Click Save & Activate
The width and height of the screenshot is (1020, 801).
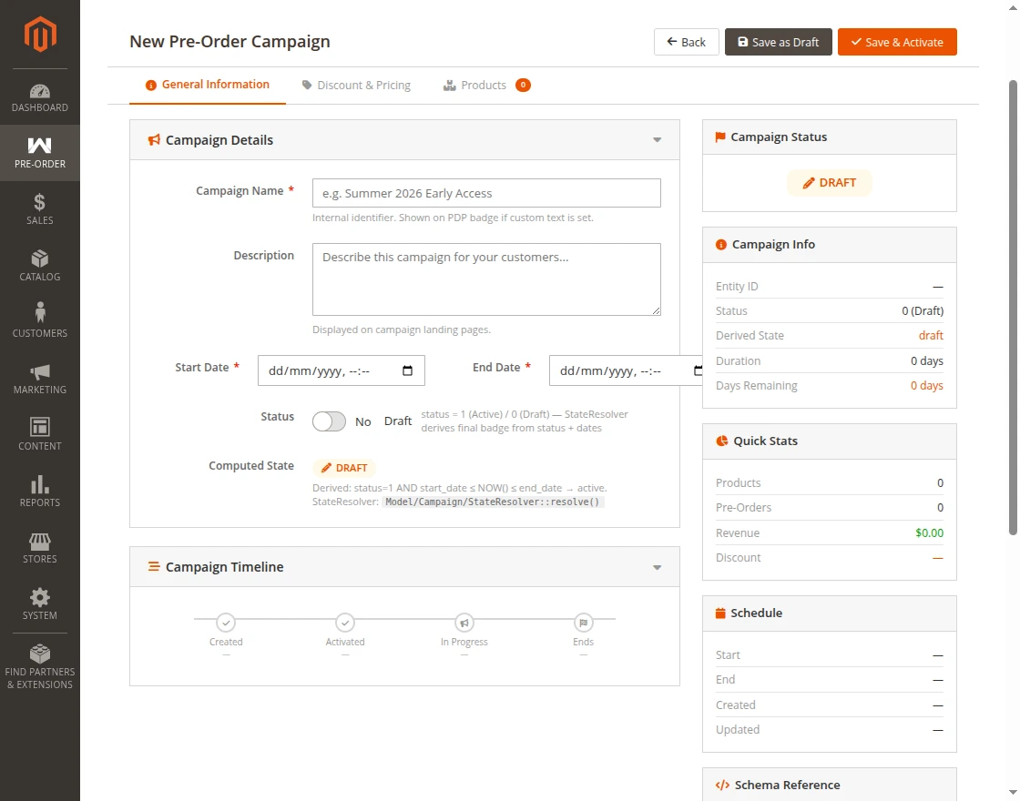point(897,42)
